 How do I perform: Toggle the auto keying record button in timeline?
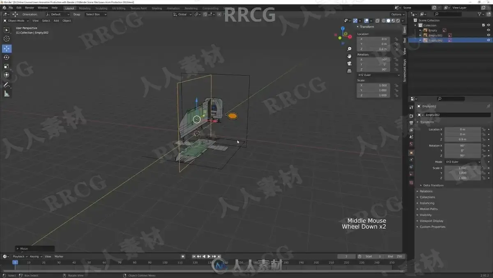pos(183,256)
